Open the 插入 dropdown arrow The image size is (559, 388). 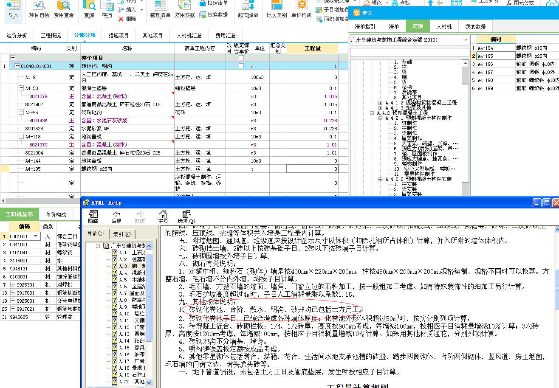point(141,9)
